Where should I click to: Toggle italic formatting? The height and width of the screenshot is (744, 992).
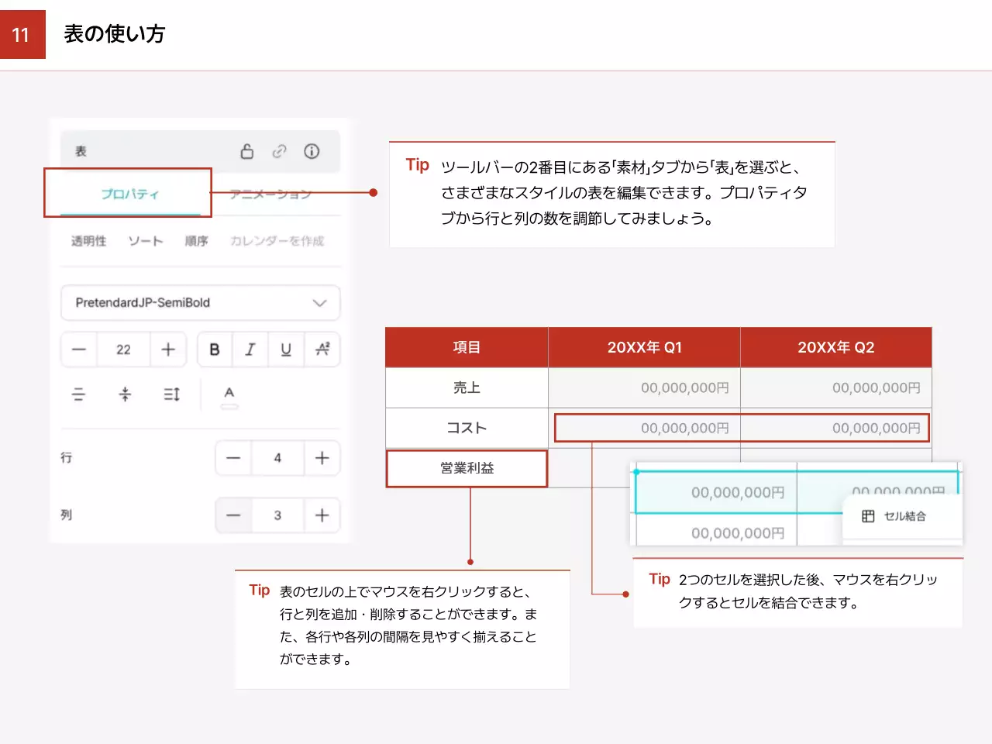coord(250,350)
